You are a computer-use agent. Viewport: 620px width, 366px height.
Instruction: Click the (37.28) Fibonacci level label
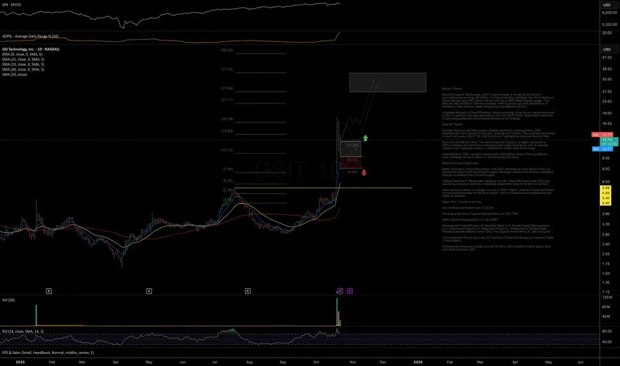pos(227,69)
